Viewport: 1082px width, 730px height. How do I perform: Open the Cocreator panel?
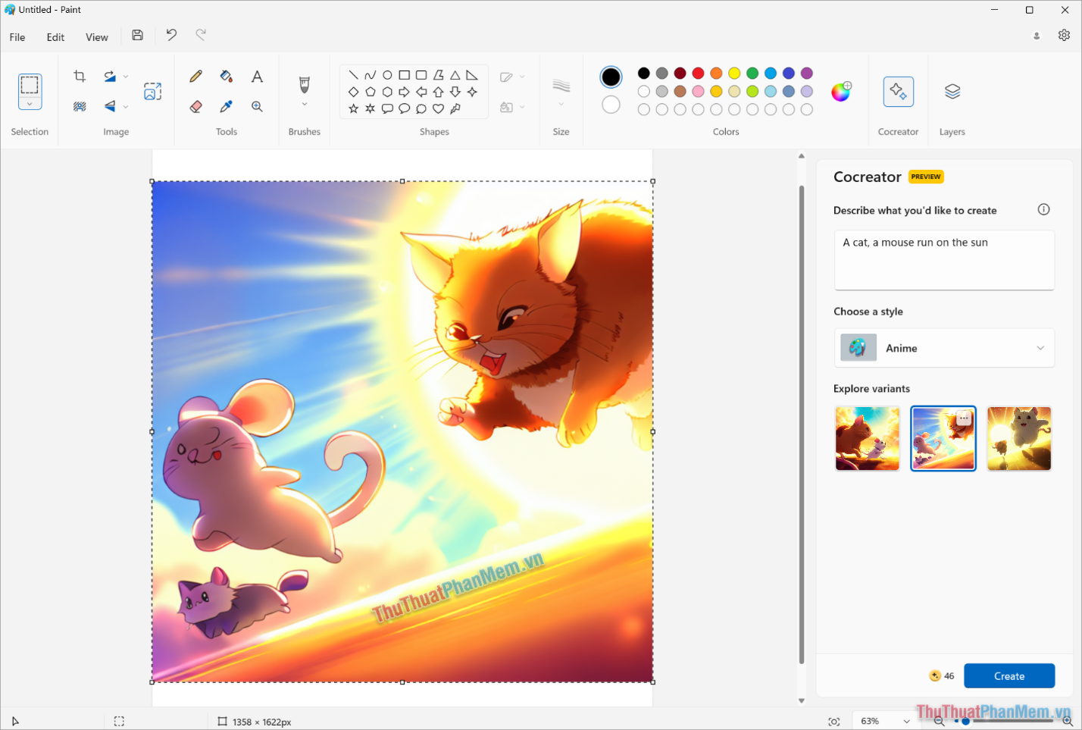point(899,91)
